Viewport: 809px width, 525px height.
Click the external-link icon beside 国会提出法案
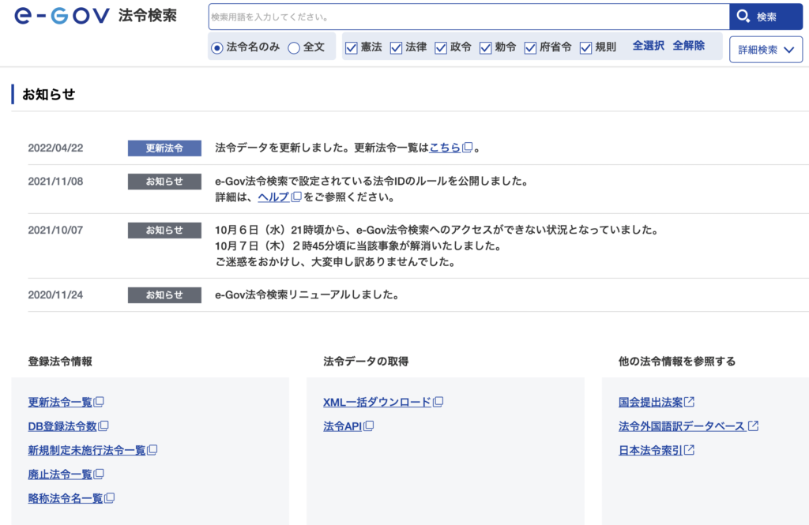pyautogui.click(x=689, y=401)
